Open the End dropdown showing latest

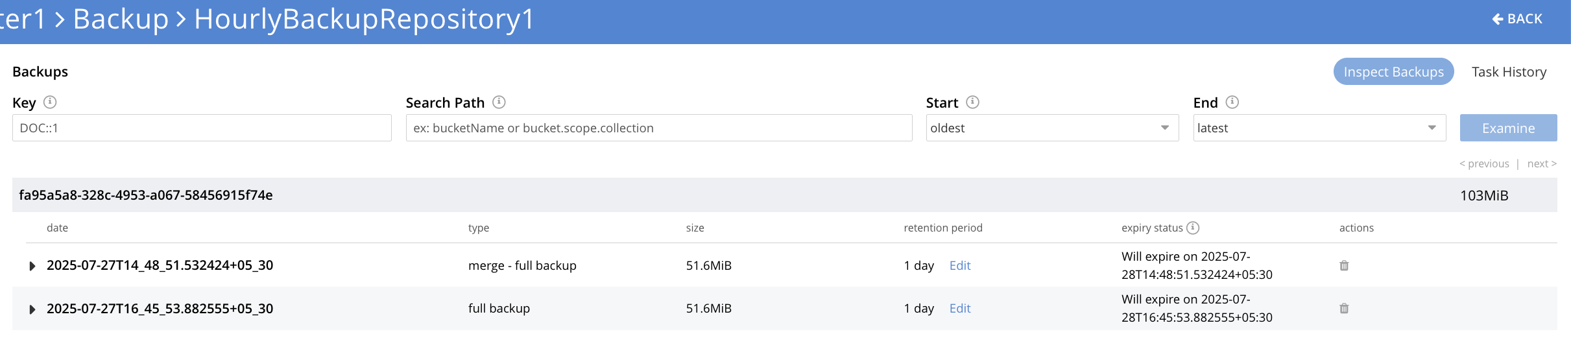(x=1319, y=128)
